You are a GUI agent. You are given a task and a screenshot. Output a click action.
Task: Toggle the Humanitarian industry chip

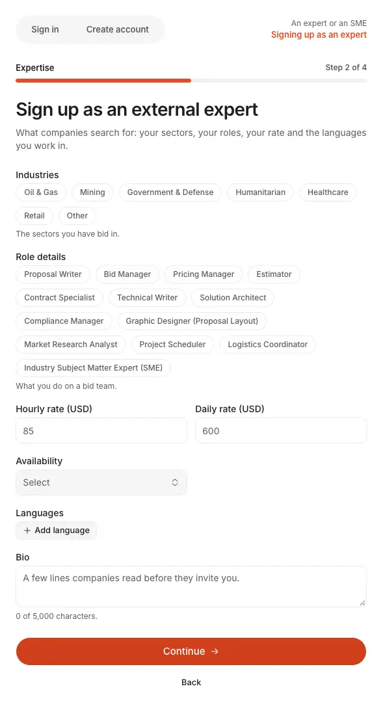pos(261,192)
